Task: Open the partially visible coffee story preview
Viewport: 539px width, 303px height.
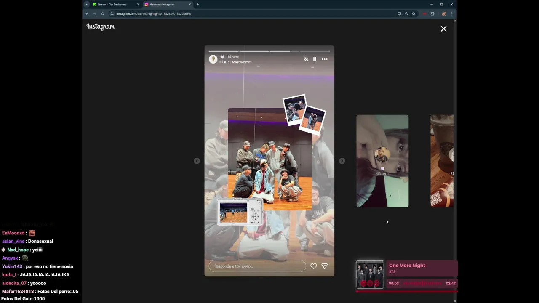Action: click(x=442, y=161)
